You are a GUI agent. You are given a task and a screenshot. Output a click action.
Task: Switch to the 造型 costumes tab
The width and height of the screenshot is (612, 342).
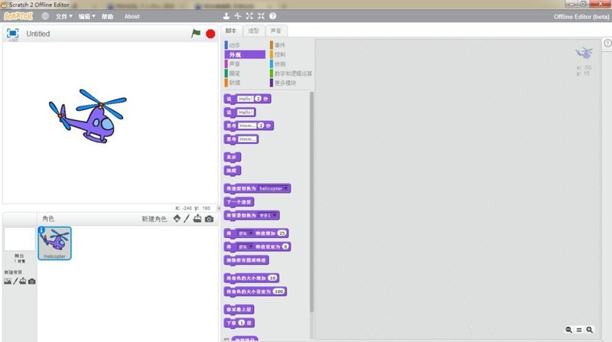pyautogui.click(x=254, y=31)
